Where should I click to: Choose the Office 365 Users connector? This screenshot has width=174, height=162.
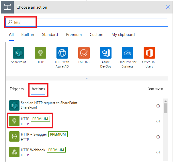pos(149,53)
